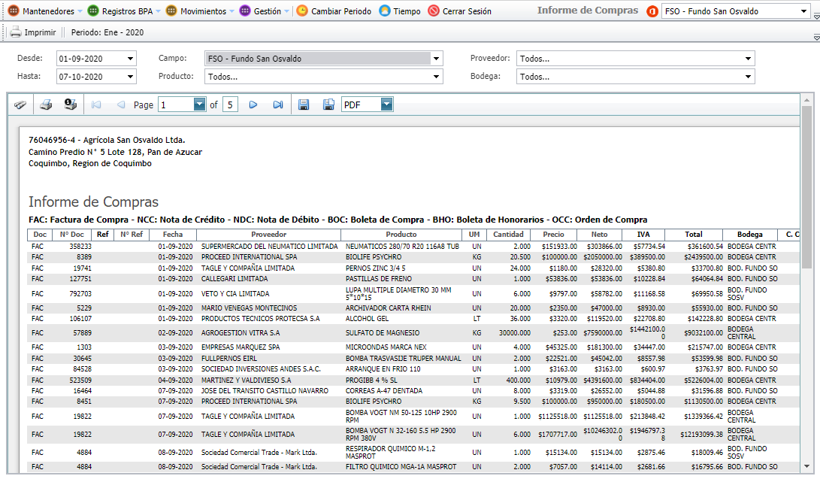Click Periodo: Ene - 2020 label
The height and width of the screenshot is (479, 820).
click(107, 32)
